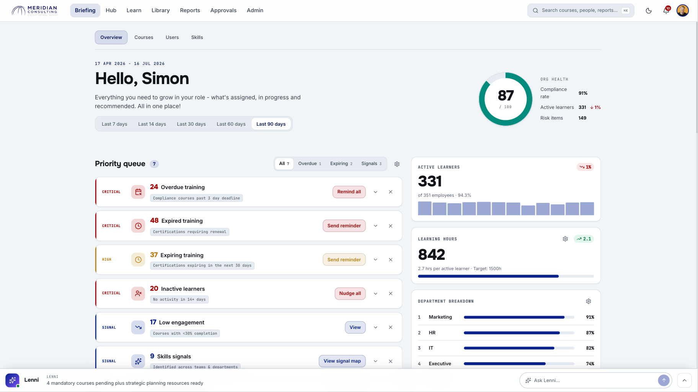This screenshot has height=392, width=698.
Task: Filter queue by Signals
Action: click(x=371, y=164)
